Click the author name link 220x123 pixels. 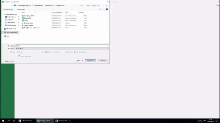pyautogui.click(x=20, y=52)
